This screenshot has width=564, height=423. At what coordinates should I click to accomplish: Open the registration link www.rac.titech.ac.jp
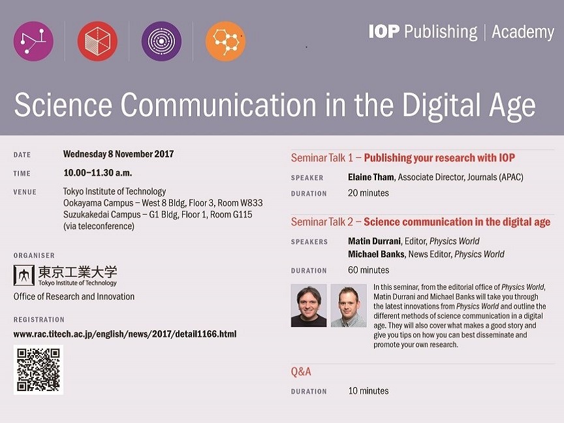coord(125,334)
